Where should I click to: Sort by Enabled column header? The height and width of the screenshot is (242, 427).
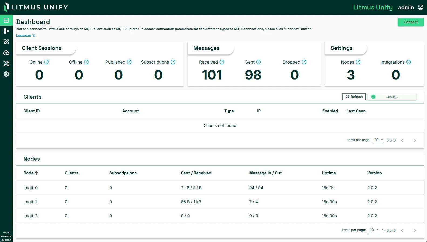(x=330, y=111)
